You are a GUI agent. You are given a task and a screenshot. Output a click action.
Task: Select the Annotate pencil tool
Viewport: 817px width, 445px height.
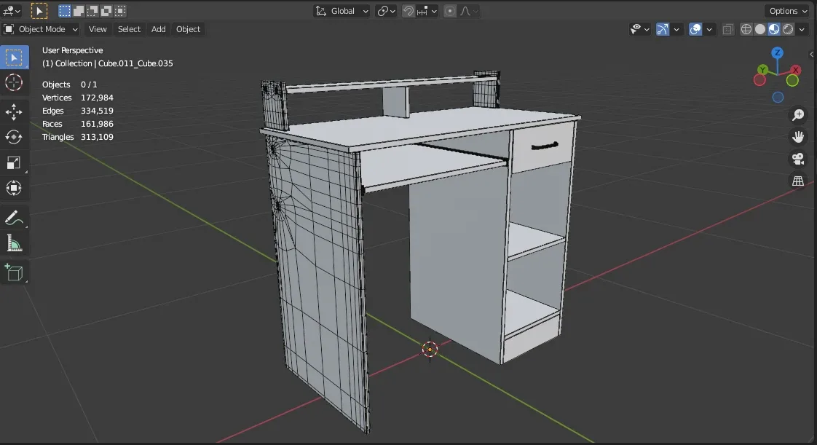coord(14,218)
